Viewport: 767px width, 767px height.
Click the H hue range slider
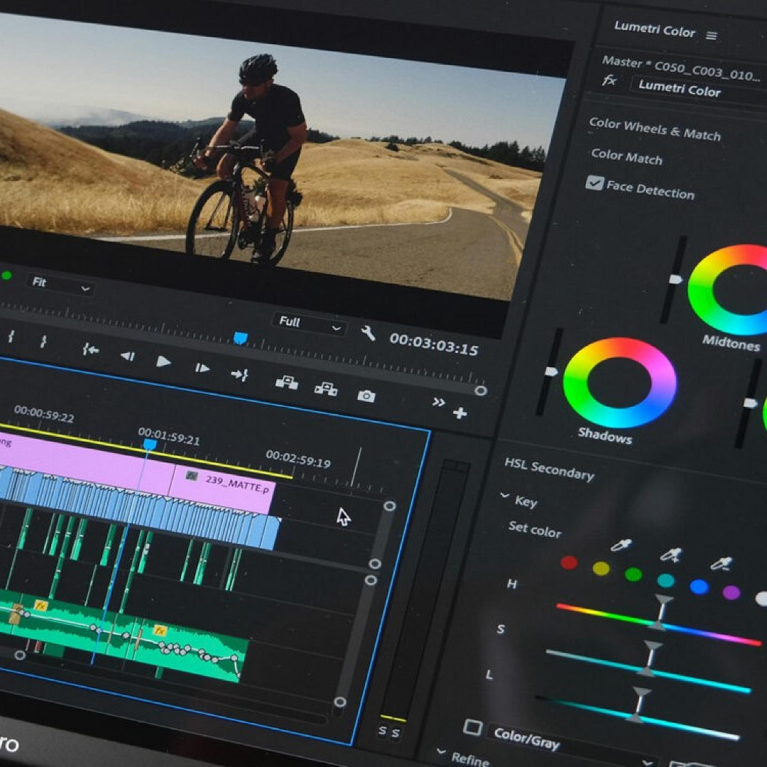[x=658, y=624]
